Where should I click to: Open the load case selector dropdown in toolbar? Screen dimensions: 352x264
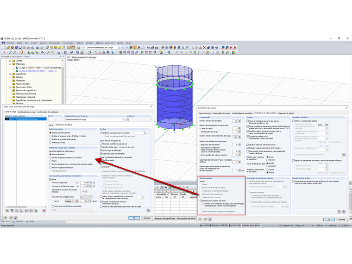pyautogui.click(x=119, y=48)
